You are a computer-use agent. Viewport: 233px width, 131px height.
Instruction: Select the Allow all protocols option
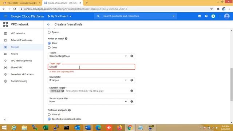(x=49, y=115)
